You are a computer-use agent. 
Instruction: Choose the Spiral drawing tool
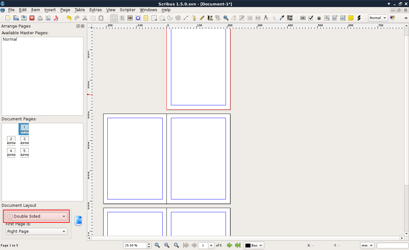click(x=178, y=18)
